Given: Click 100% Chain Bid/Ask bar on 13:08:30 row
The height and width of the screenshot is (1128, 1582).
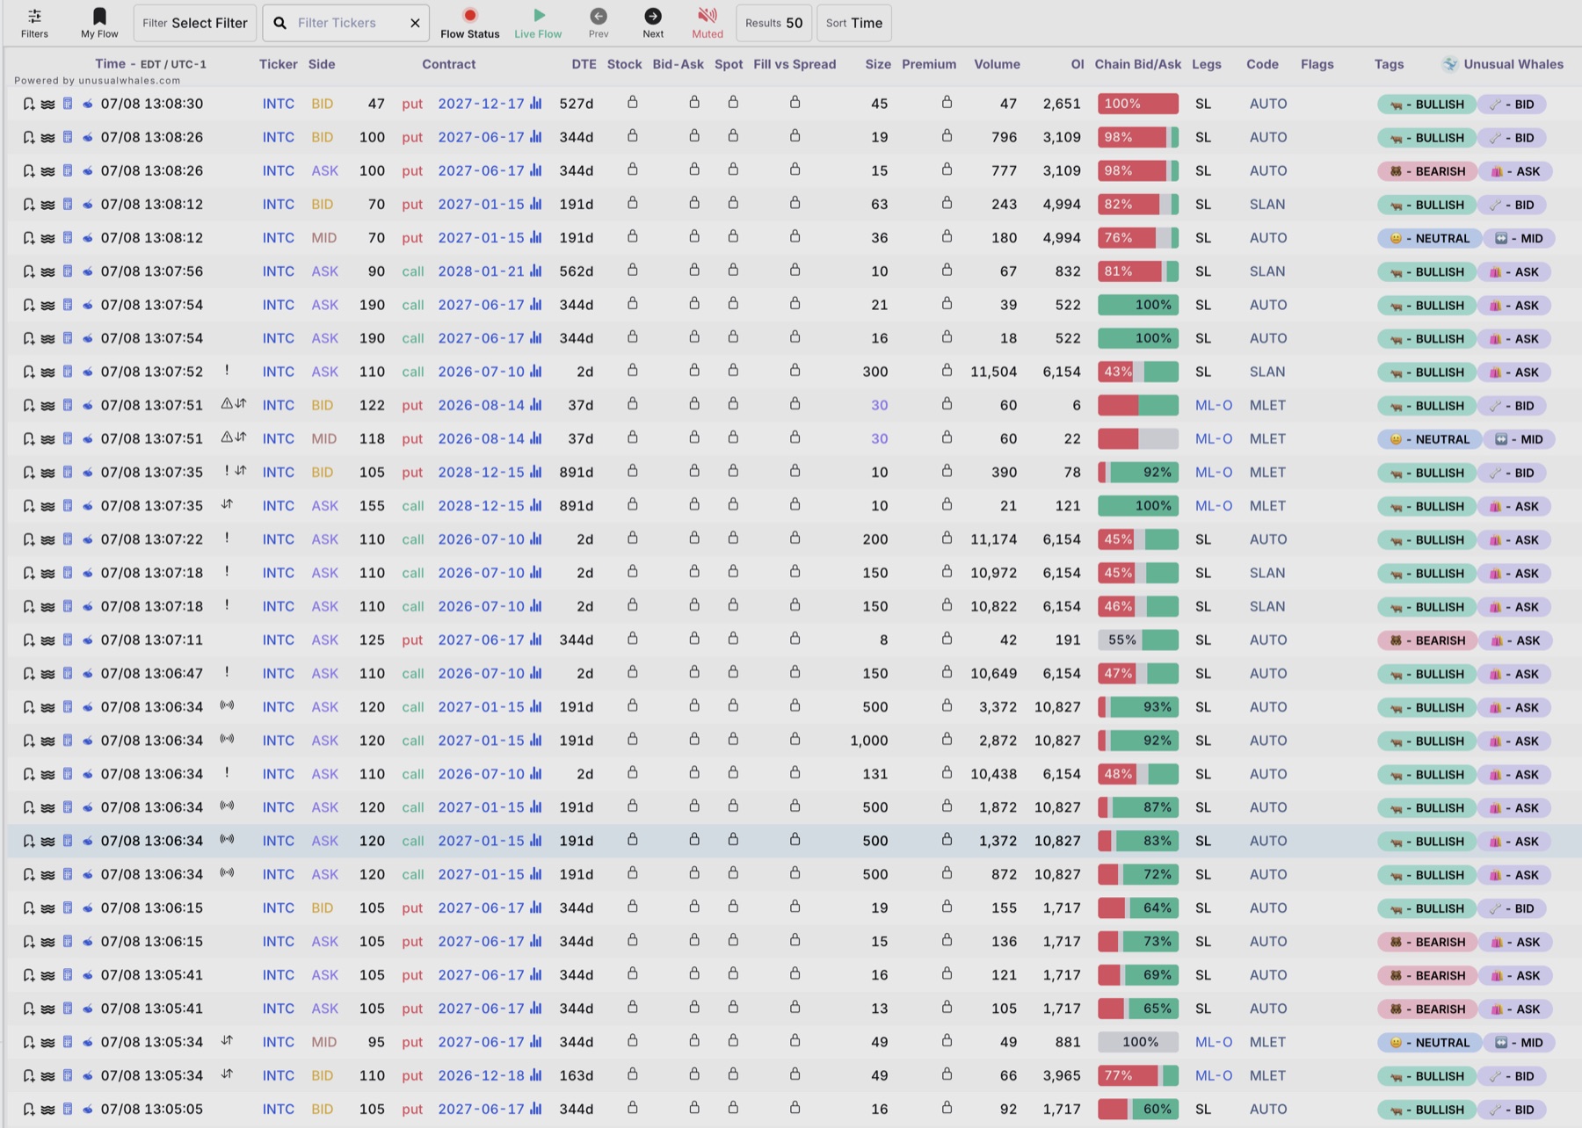Looking at the screenshot, I should (1138, 104).
